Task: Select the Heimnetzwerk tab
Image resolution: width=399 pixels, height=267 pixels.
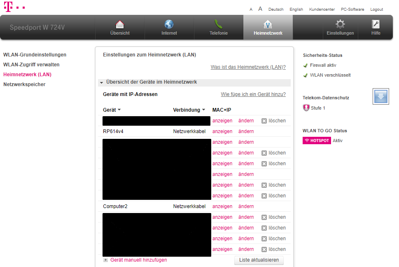Action: pos(268,27)
